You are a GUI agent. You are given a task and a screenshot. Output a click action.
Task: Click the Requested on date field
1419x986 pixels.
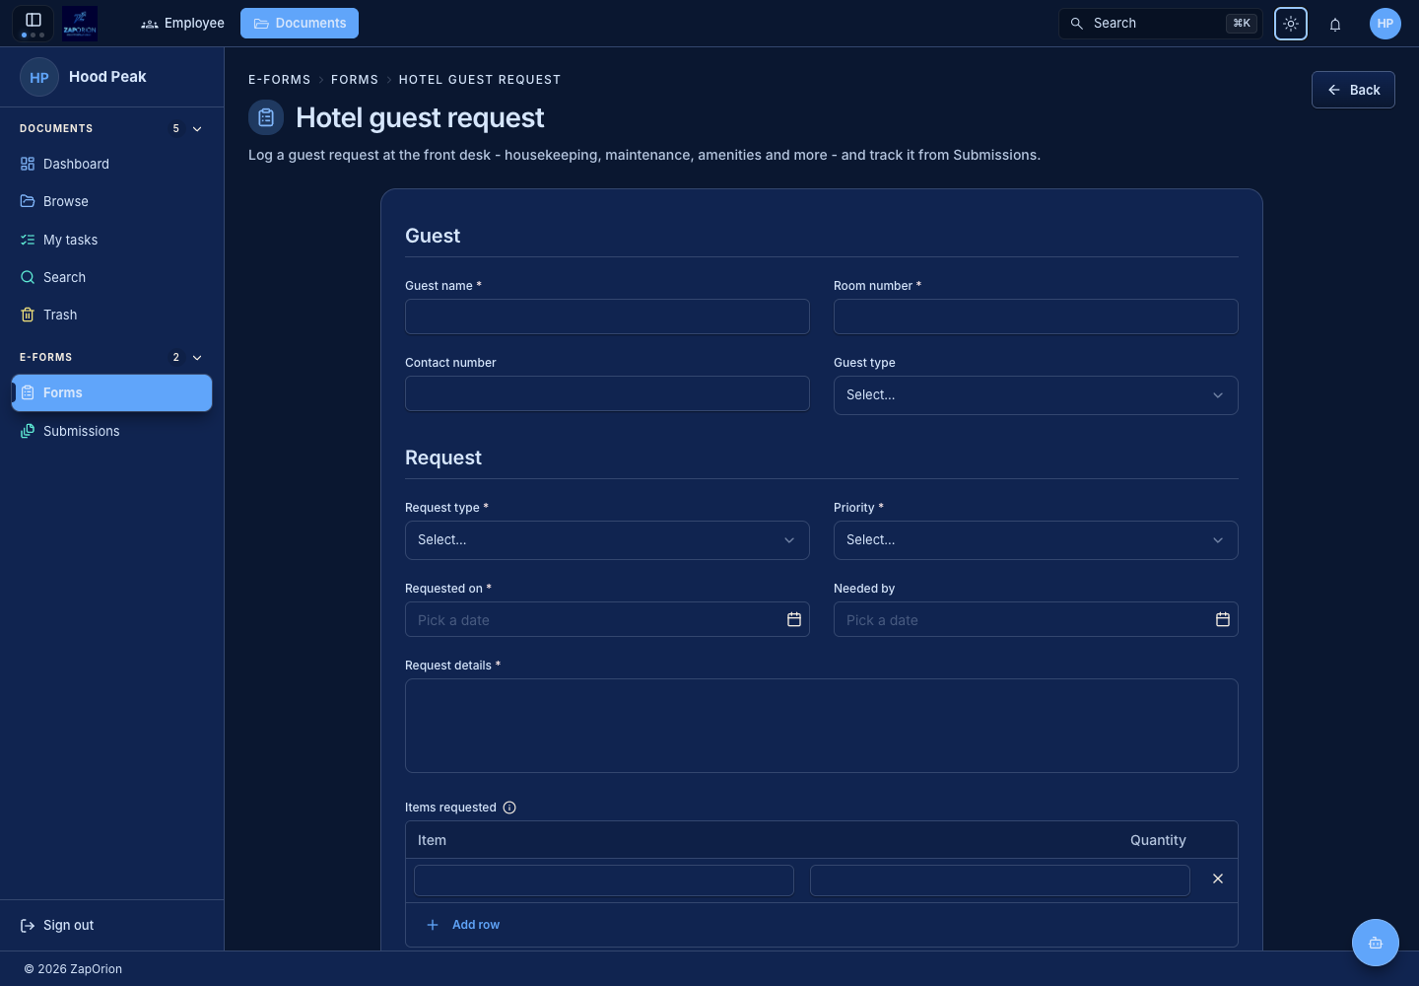tap(607, 619)
